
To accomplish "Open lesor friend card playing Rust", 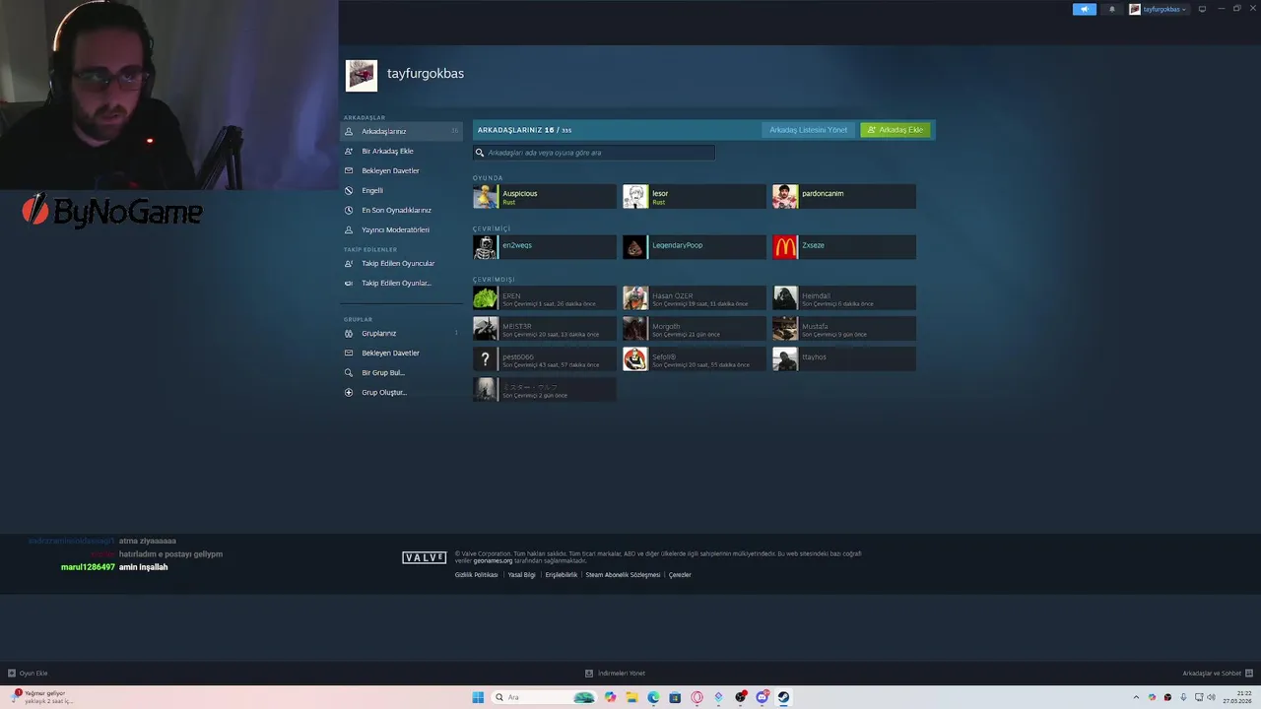I will (695, 196).
